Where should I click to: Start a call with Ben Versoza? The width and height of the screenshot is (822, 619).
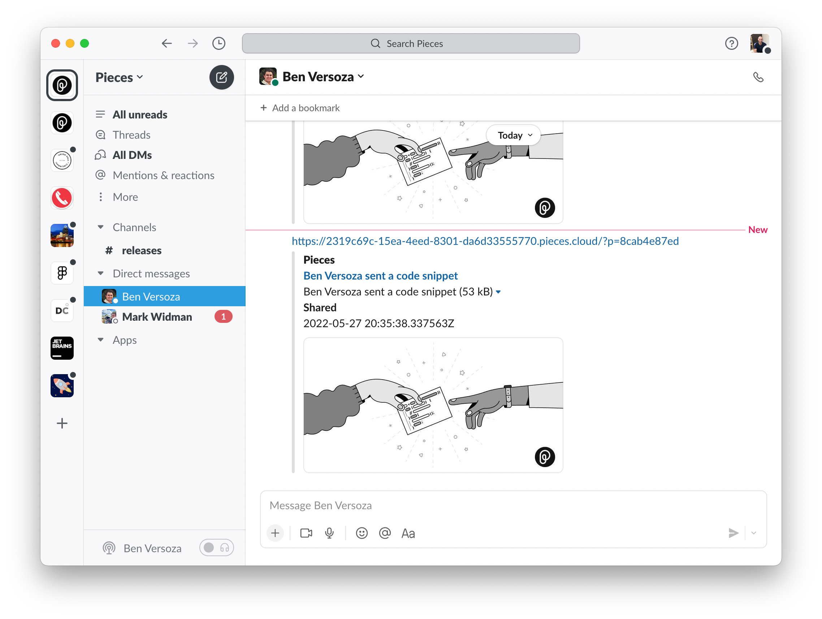(758, 77)
